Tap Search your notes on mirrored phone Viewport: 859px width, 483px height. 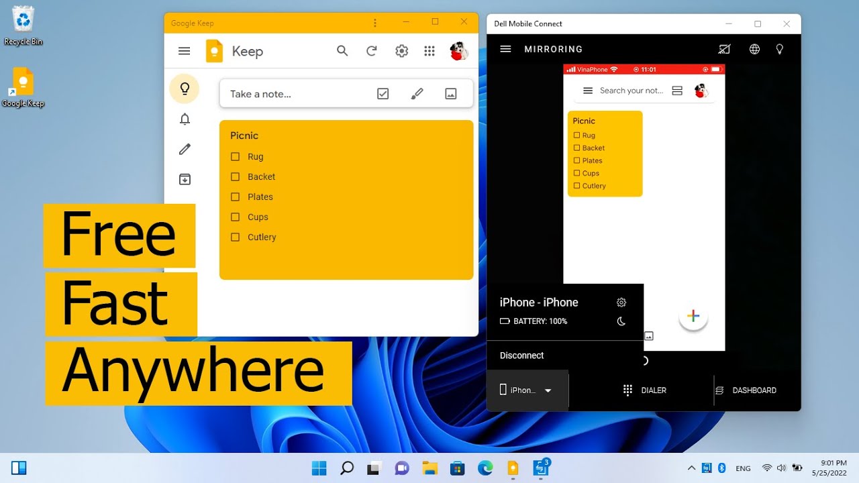pos(631,91)
